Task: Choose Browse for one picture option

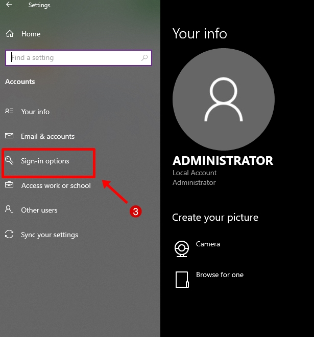Action: [x=220, y=275]
